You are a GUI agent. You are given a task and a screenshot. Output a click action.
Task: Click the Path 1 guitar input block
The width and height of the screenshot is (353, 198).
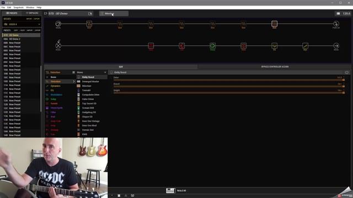pos(58,24)
